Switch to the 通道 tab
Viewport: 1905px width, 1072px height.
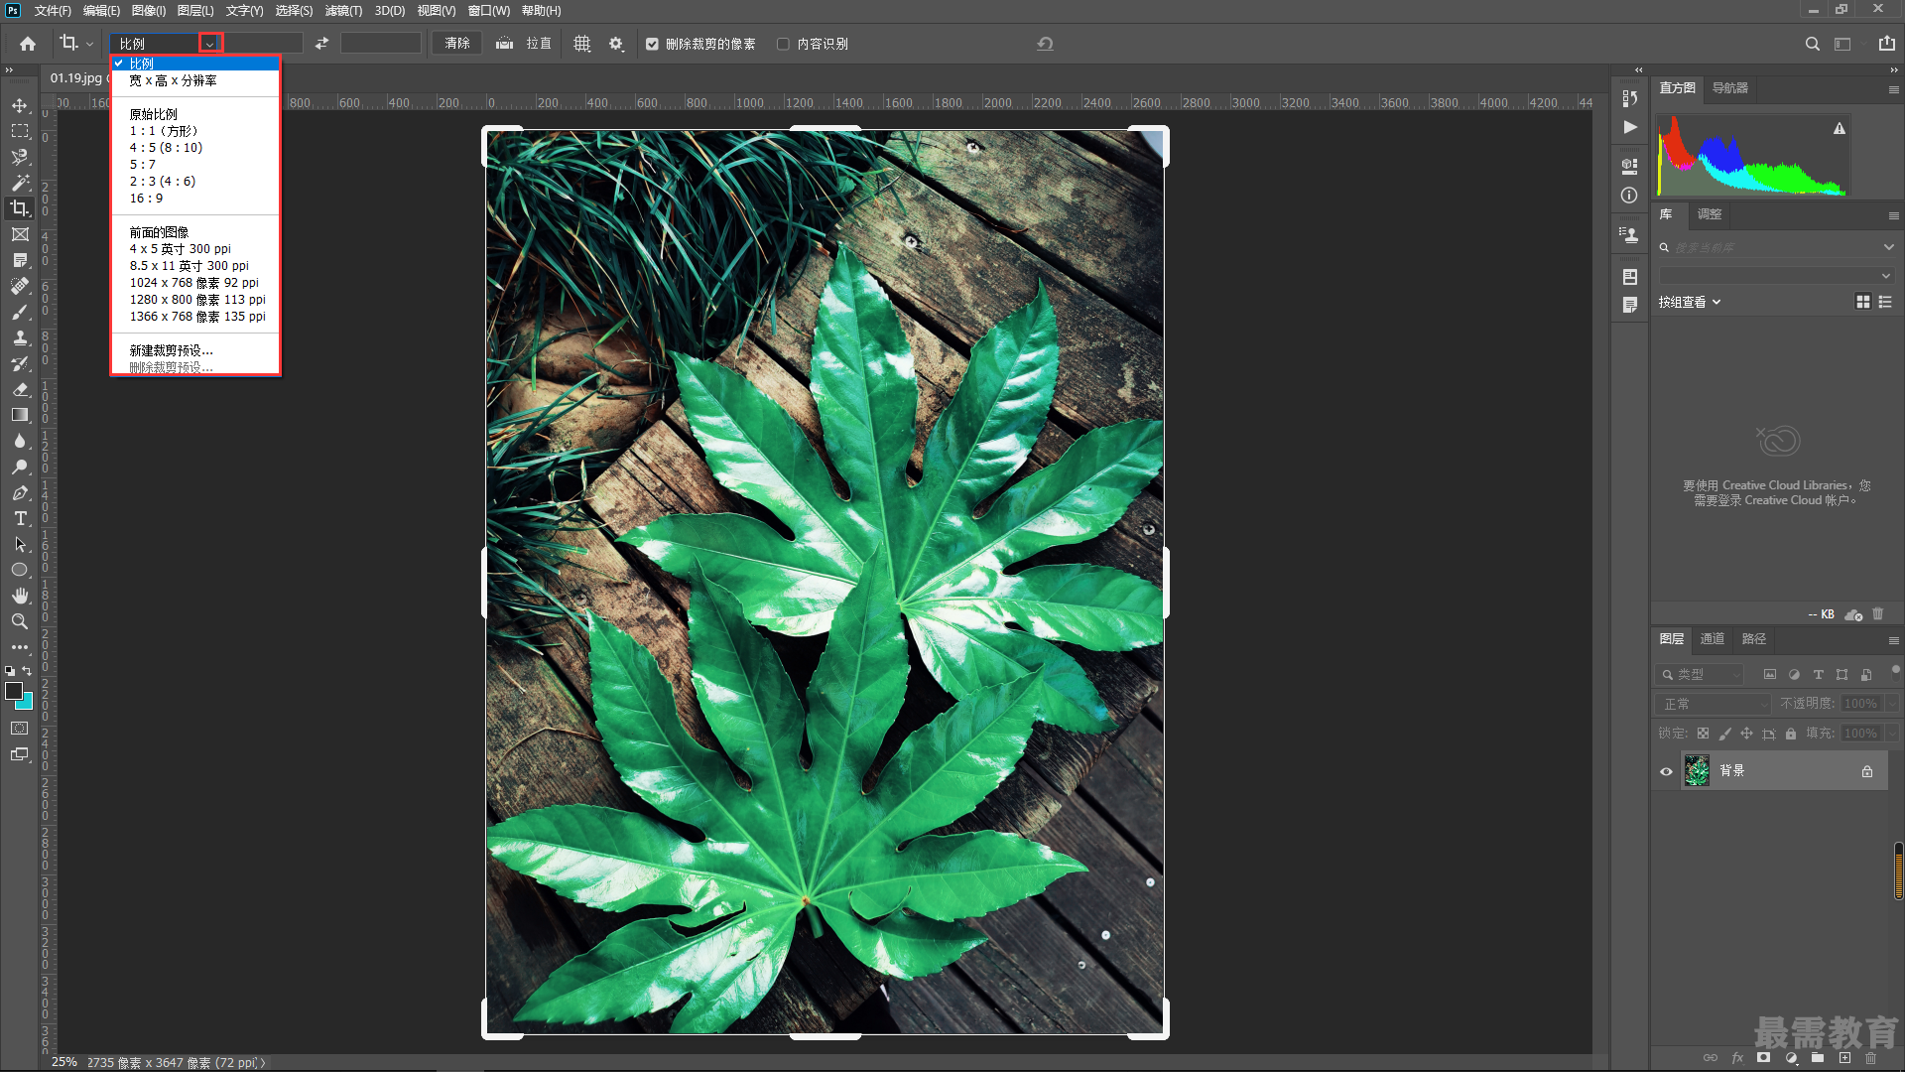(x=1713, y=639)
